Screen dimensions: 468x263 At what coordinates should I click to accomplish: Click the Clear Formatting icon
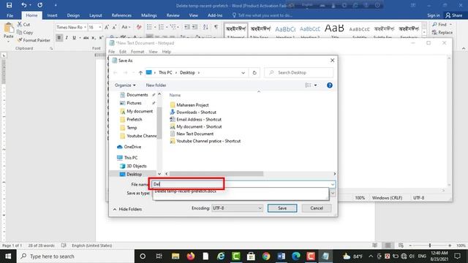[x=139, y=27]
